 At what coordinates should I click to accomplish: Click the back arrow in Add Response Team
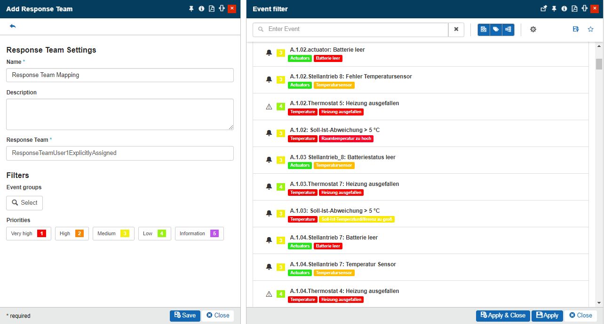[13, 26]
